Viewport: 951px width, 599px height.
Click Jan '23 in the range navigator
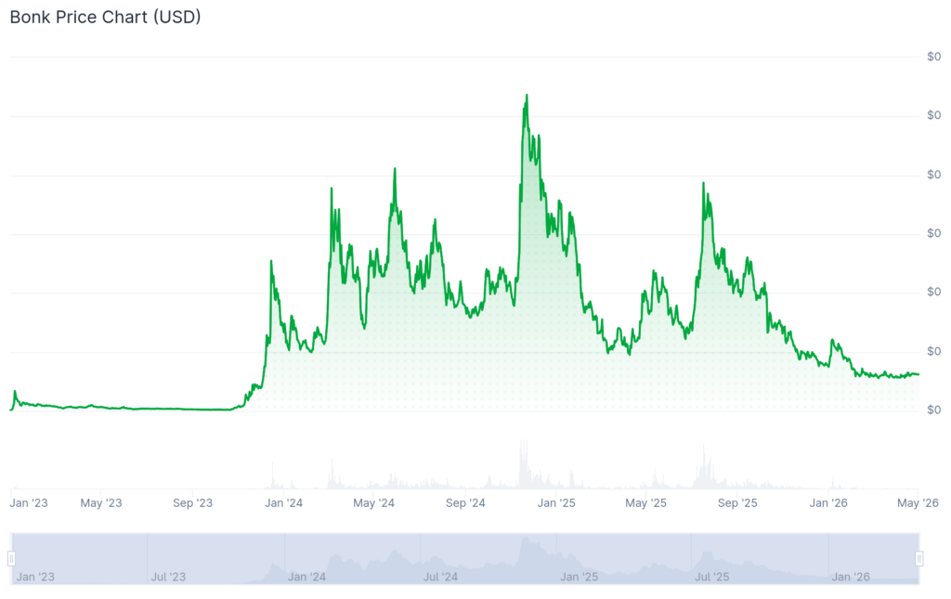[x=35, y=577]
